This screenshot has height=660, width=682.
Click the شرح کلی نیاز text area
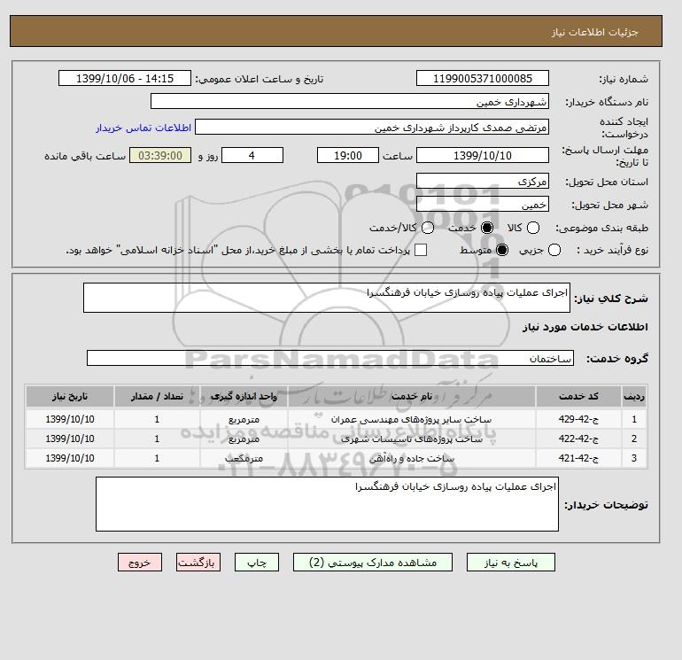tap(327, 298)
